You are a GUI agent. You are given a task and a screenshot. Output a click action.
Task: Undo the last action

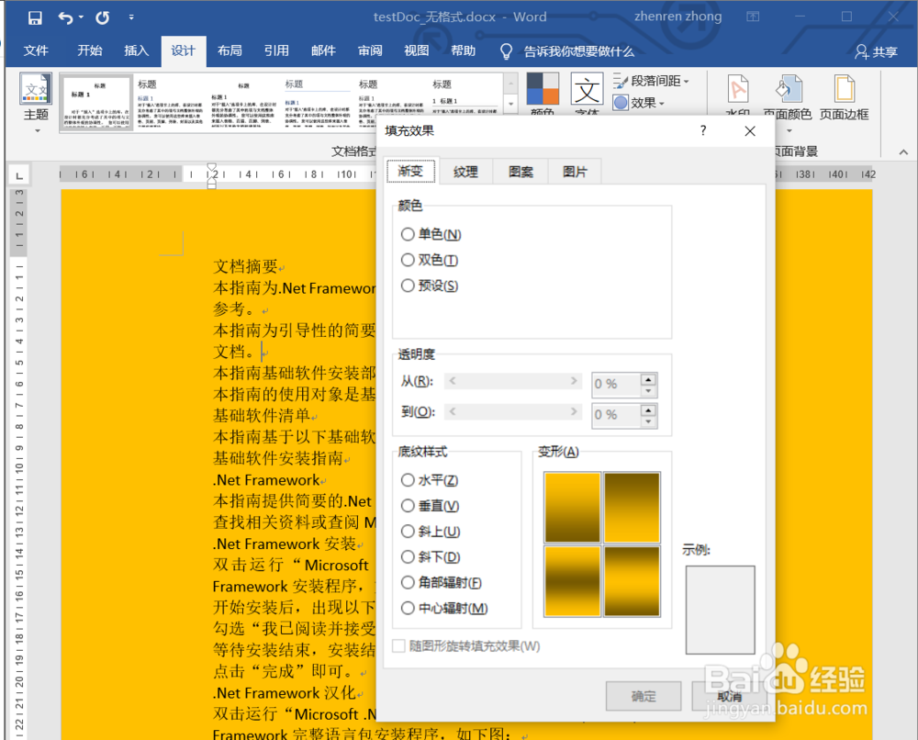[x=65, y=17]
